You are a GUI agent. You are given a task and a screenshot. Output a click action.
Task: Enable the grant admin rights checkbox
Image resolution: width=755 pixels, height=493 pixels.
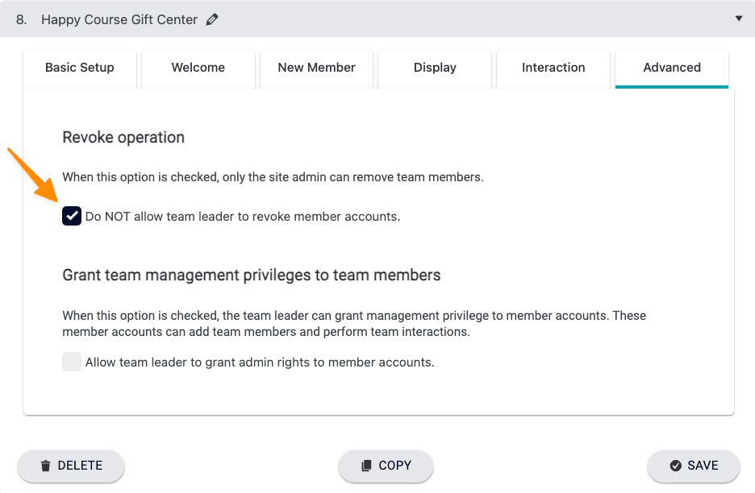tap(72, 362)
